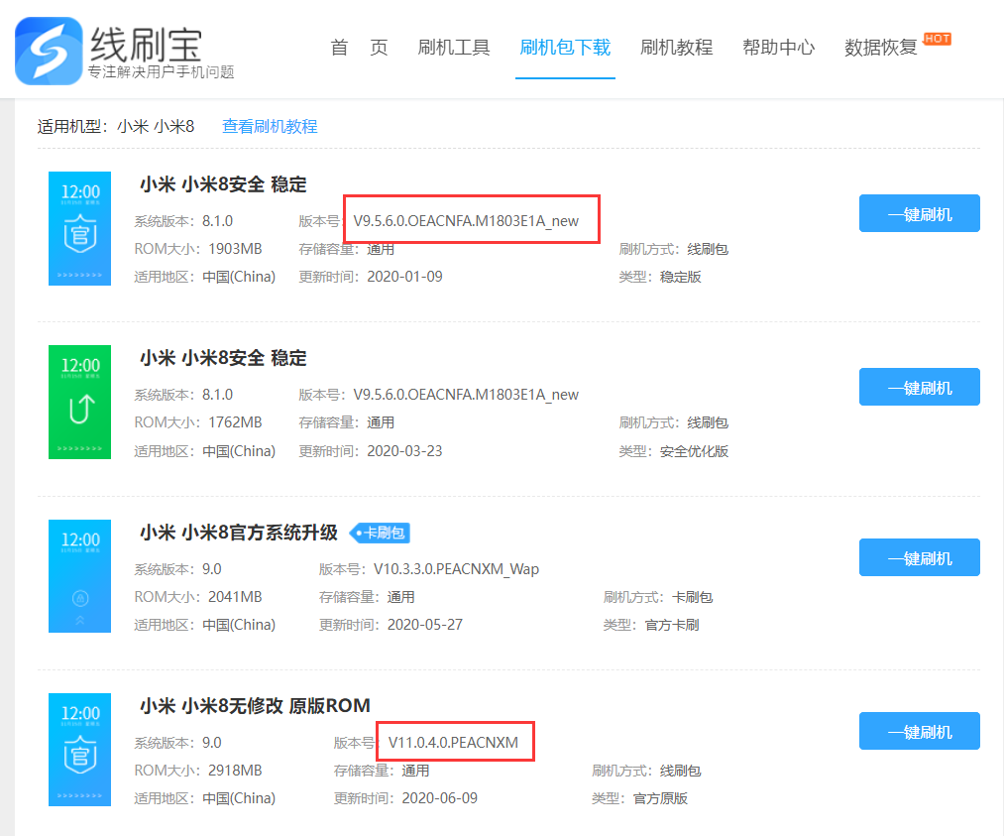Select version text V11.0.4.0.PEACNXM
Screen dimensions: 1004x836
point(453,743)
